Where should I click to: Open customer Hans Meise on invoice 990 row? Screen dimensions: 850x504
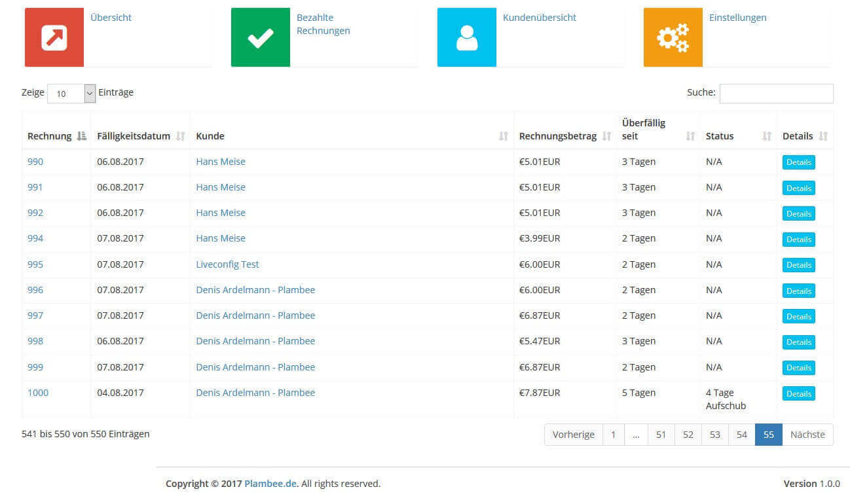pyautogui.click(x=221, y=162)
